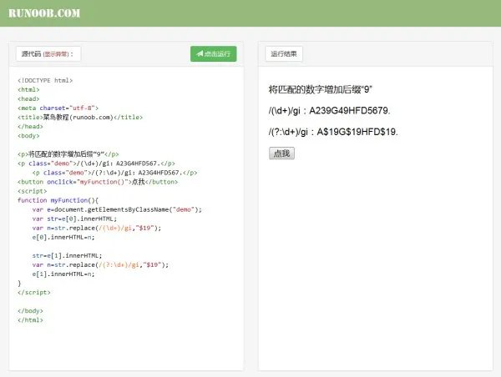Click the replace(/(?:\d+)/gi,"$19") line

tap(100, 264)
